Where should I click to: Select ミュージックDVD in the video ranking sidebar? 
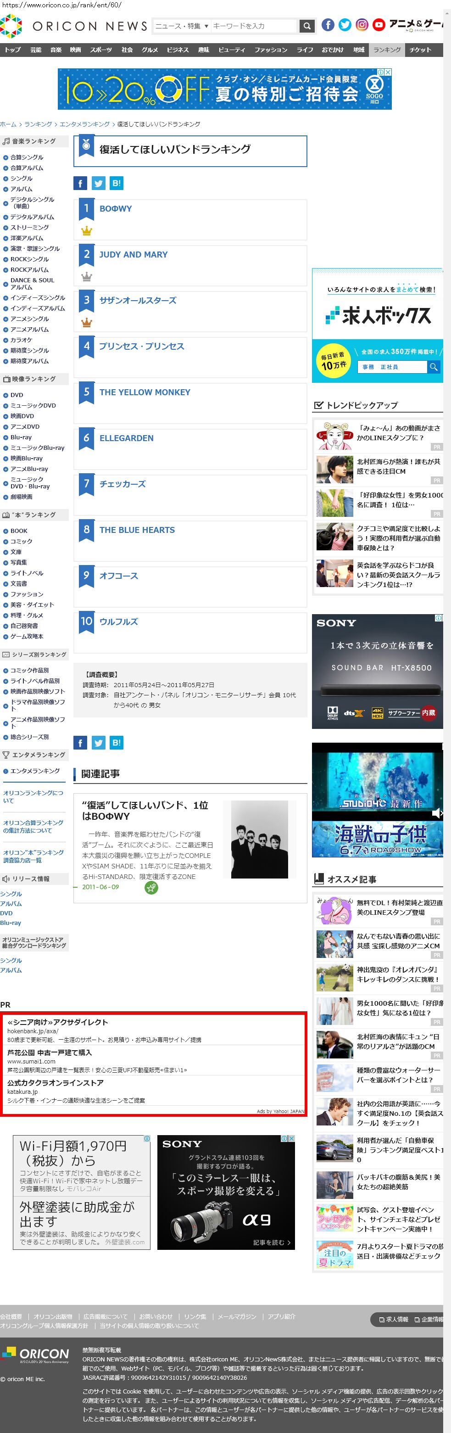click(x=33, y=406)
